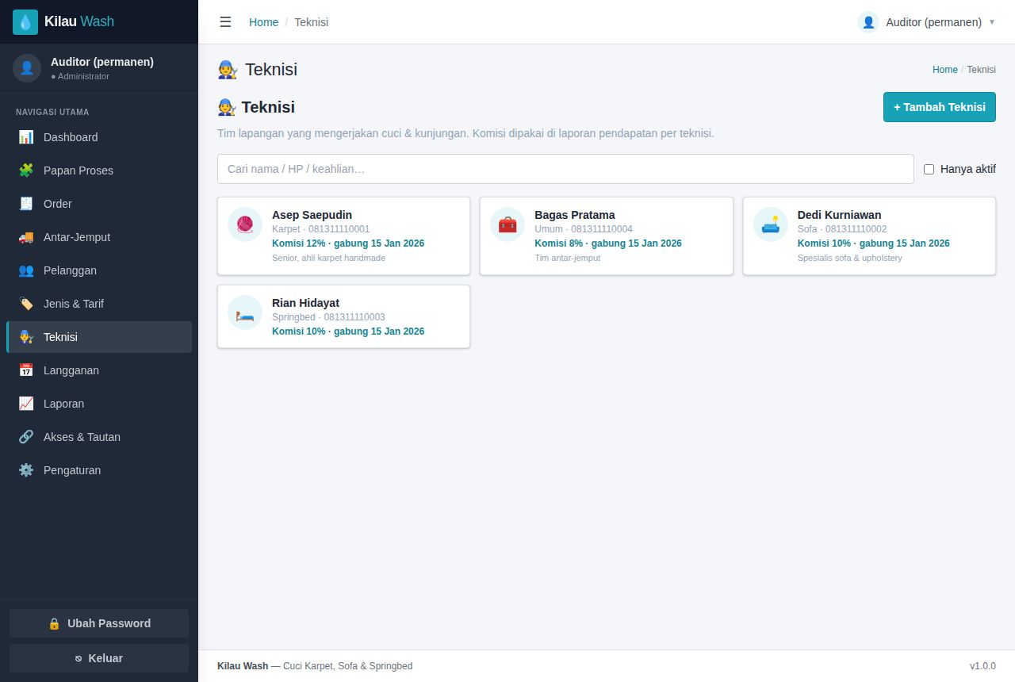Click Home link in right-side page breadcrumb

click(945, 70)
